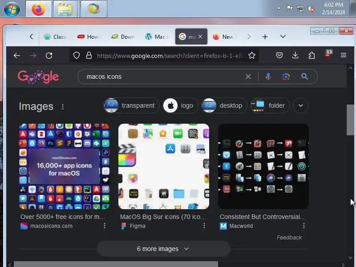
Task: Open the Consistent But Controversial link
Action: (x=263, y=217)
